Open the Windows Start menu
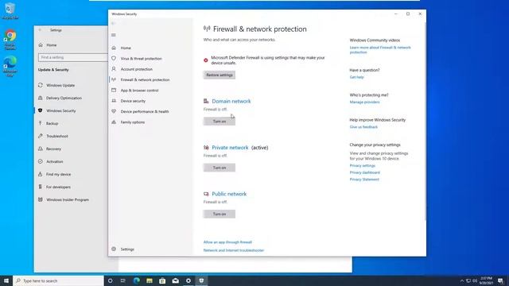This screenshot has width=509, height=286. (x=6, y=280)
